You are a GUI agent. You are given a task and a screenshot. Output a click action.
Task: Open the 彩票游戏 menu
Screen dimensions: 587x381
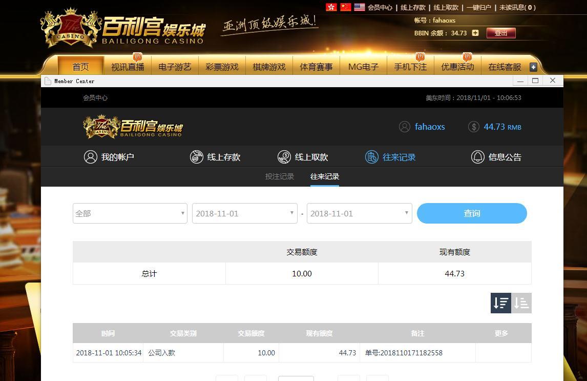[222, 67]
